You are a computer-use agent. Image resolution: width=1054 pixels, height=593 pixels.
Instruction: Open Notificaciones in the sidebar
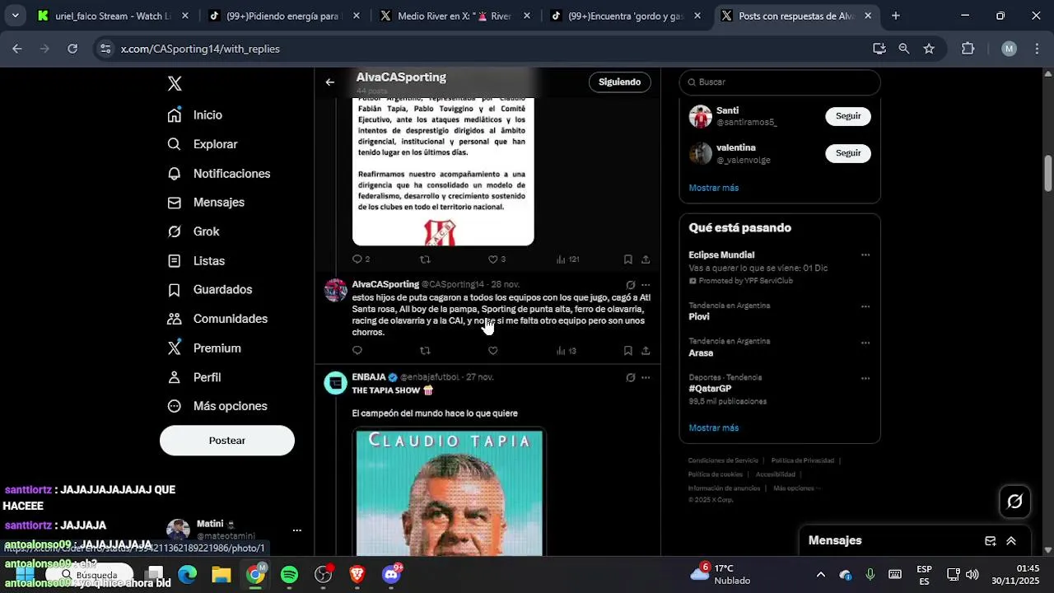coord(219,174)
